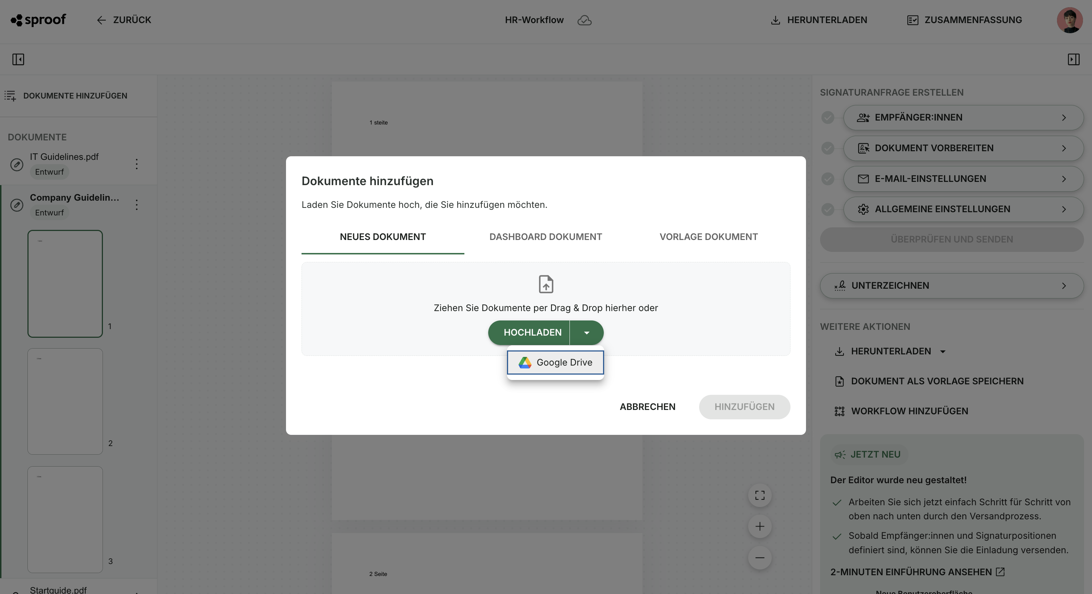The width and height of the screenshot is (1092, 594).
Task: Click the IT Guidelines.pdf draft status icon
Action: [17, 164]
